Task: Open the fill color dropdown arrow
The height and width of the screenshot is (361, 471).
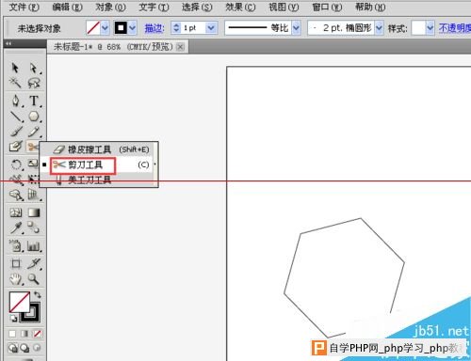Action: [x=106, y=28]
